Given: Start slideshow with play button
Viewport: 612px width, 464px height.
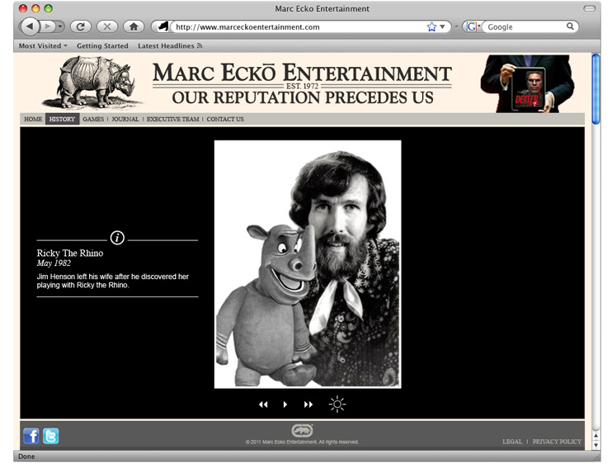Looking at the screenshot, I should click(285, 405).
